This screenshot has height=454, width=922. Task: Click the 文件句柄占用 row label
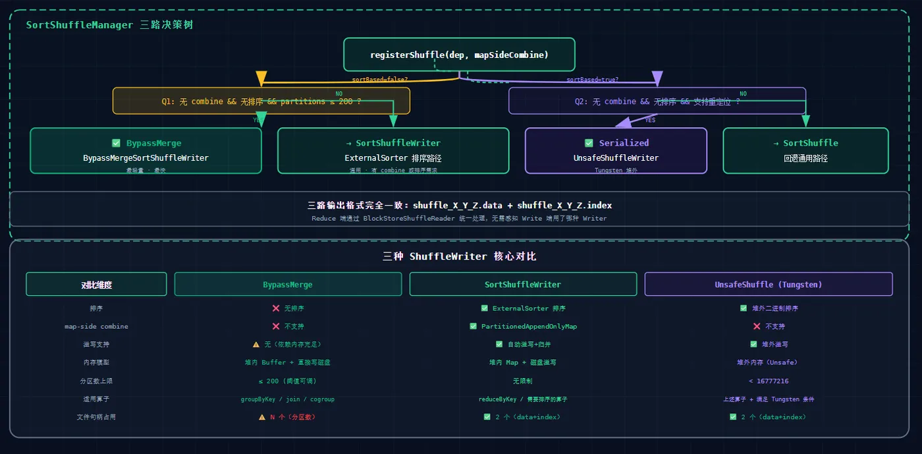click(96, 417)
